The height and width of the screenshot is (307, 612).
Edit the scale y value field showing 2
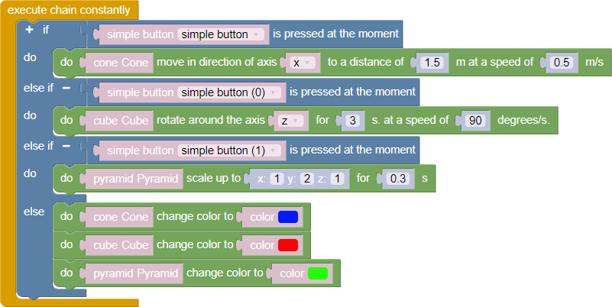tap(307, 179)
